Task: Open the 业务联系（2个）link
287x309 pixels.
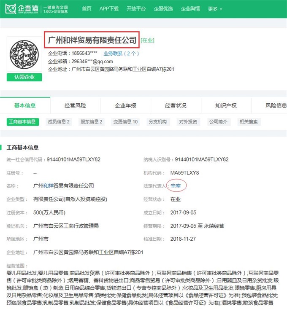Action: click(x=121, y=54)
